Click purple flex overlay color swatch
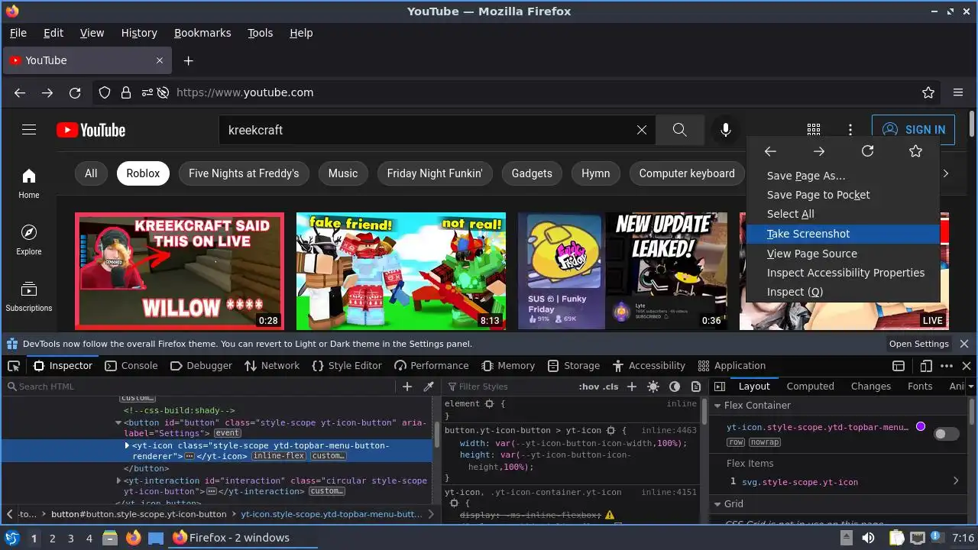 tap(921, 427)
